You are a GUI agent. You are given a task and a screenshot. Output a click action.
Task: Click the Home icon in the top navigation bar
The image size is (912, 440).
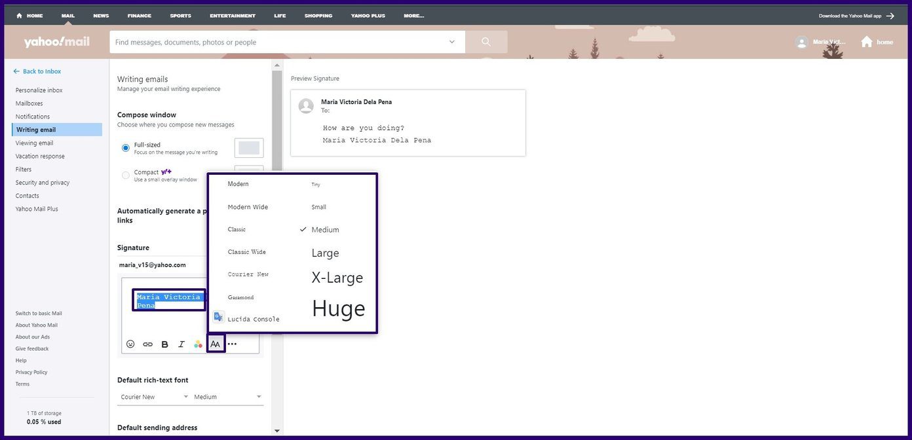click(19, 16)
